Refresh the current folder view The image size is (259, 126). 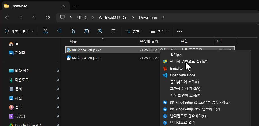click(48, 17)
